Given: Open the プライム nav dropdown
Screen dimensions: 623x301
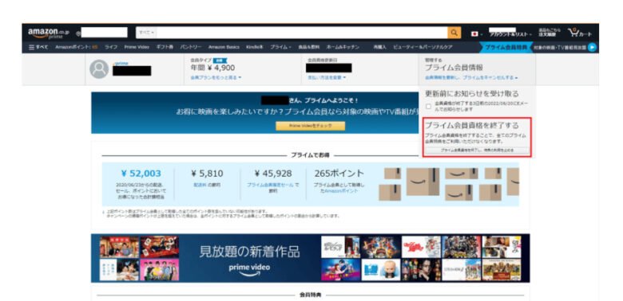Looking at the screenshot, I should [x=281, y=47].
